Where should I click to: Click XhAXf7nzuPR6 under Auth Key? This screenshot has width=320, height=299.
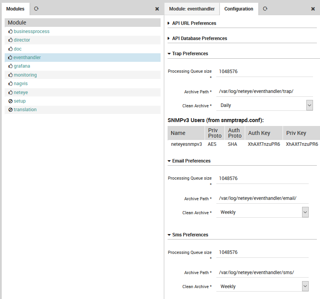[x=264, y=144]
